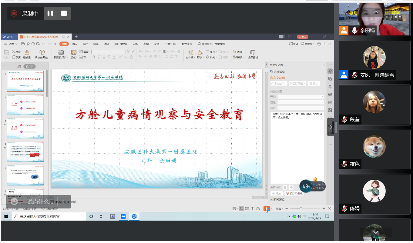Open the zoom percentage 75% dropdown
The height and width of the screenshot is (243, 413).
tap(279, 209)
